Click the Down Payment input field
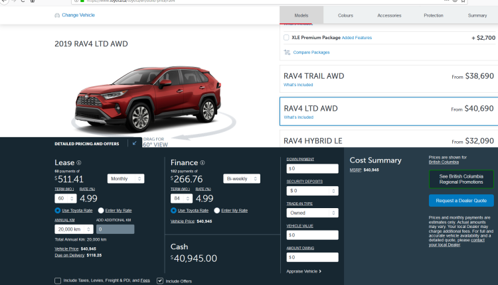Screen dimensions: 498x285 click(x=313, y=168)
